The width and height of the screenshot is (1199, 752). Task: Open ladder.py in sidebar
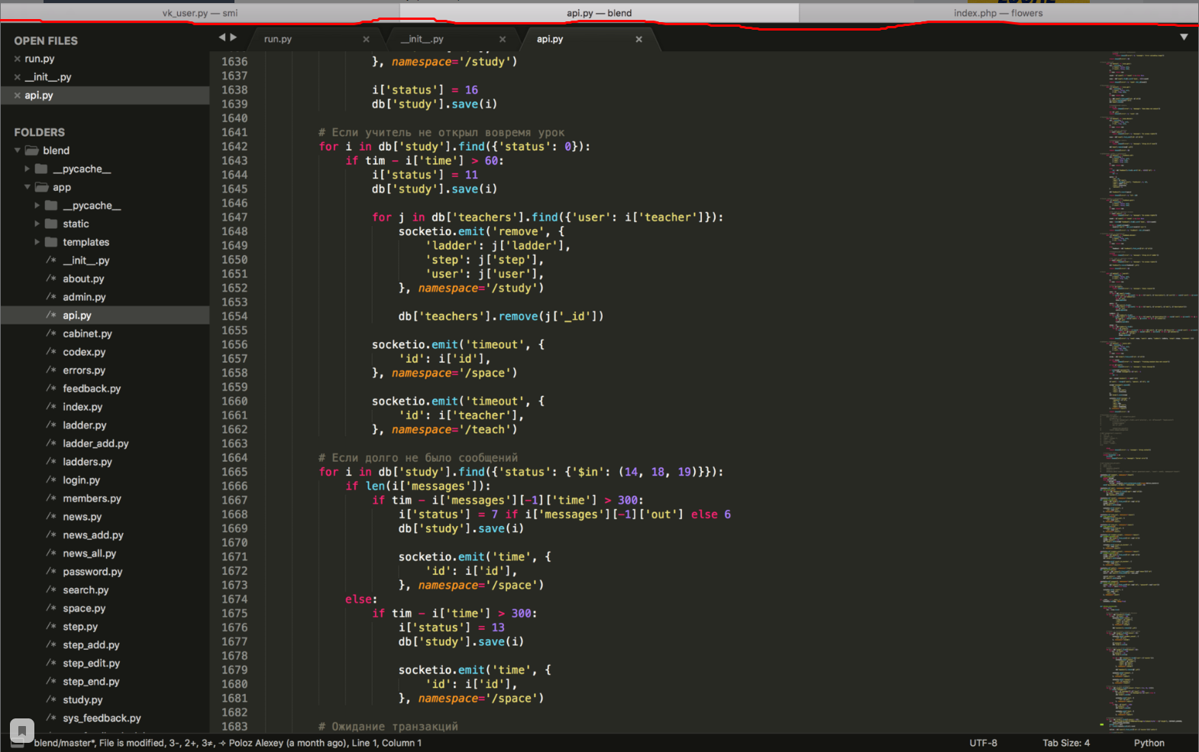coord(85,425)
